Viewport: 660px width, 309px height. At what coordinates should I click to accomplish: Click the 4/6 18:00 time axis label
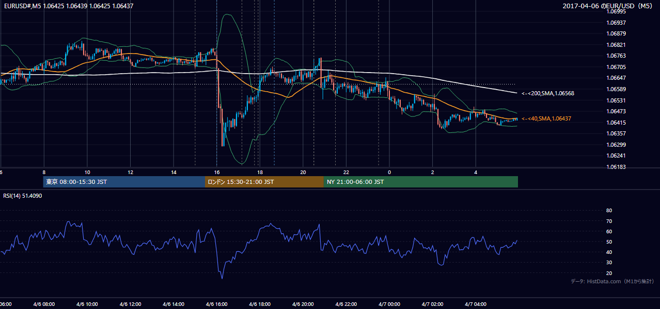(260, 304)
